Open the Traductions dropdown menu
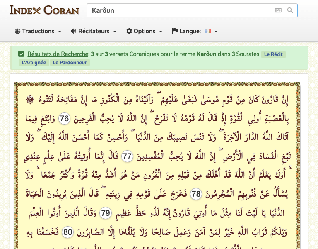The width and height of the screenshot is (318, 249). [38, 31]
